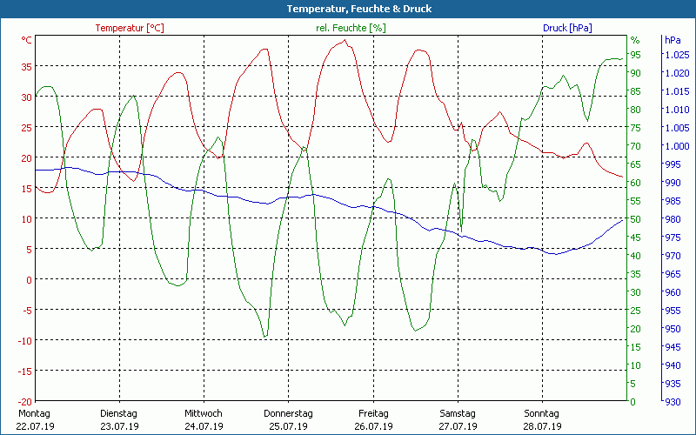Click "1.005" on the blue pressure axis
The width and height of the screenshot is (696, 435).
click(677, 128)
